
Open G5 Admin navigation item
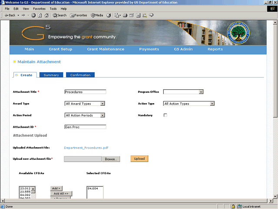point(183,49)
